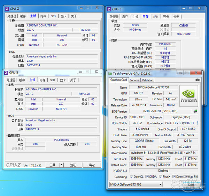Screen dimensions: 209x196
Task: Open the Validation tab in GPU-Z
Action: [148, 80]
